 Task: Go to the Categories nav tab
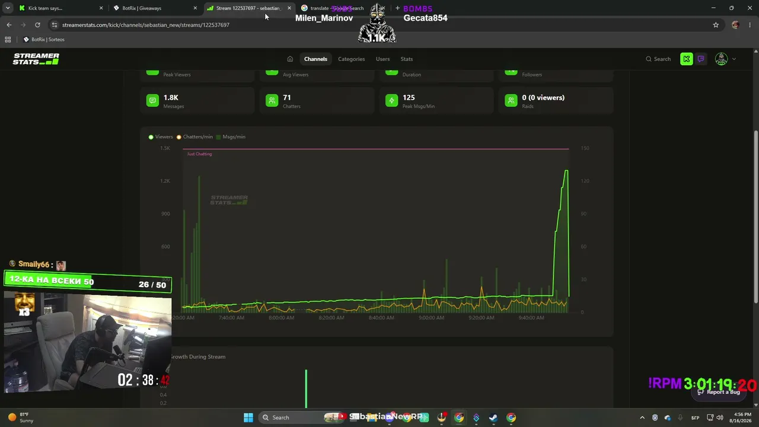click(x=351, y=59)
